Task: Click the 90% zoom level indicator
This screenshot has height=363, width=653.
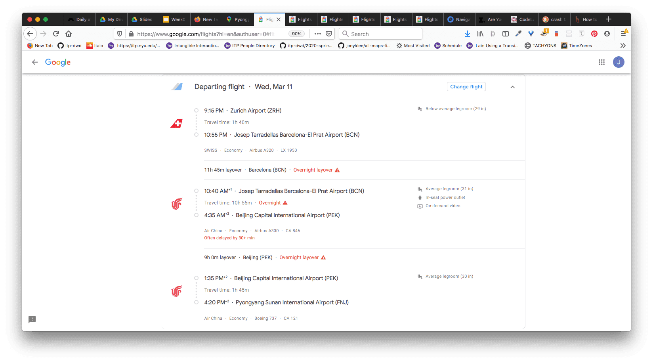Action: [296, 34]
